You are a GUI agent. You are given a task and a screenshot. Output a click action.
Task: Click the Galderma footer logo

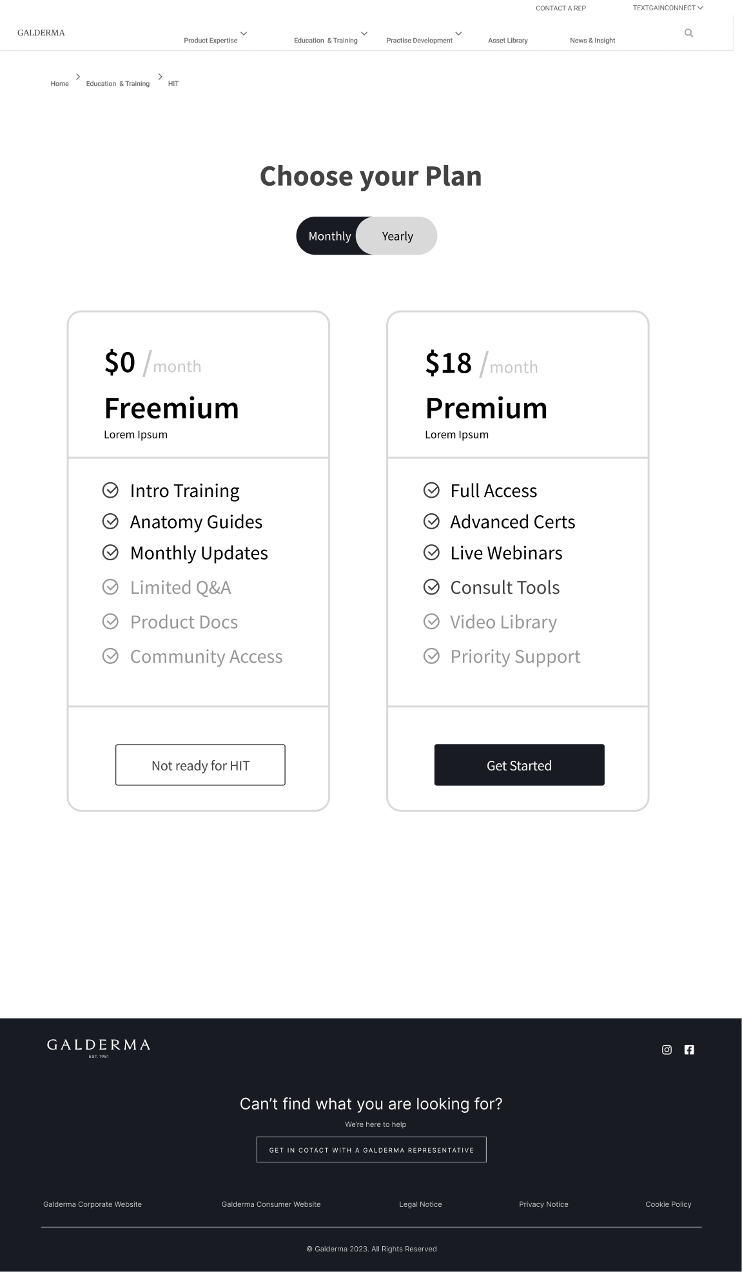pos(99,1048)
